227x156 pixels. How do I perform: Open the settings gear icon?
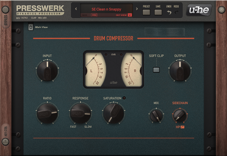tap(222, 10)
